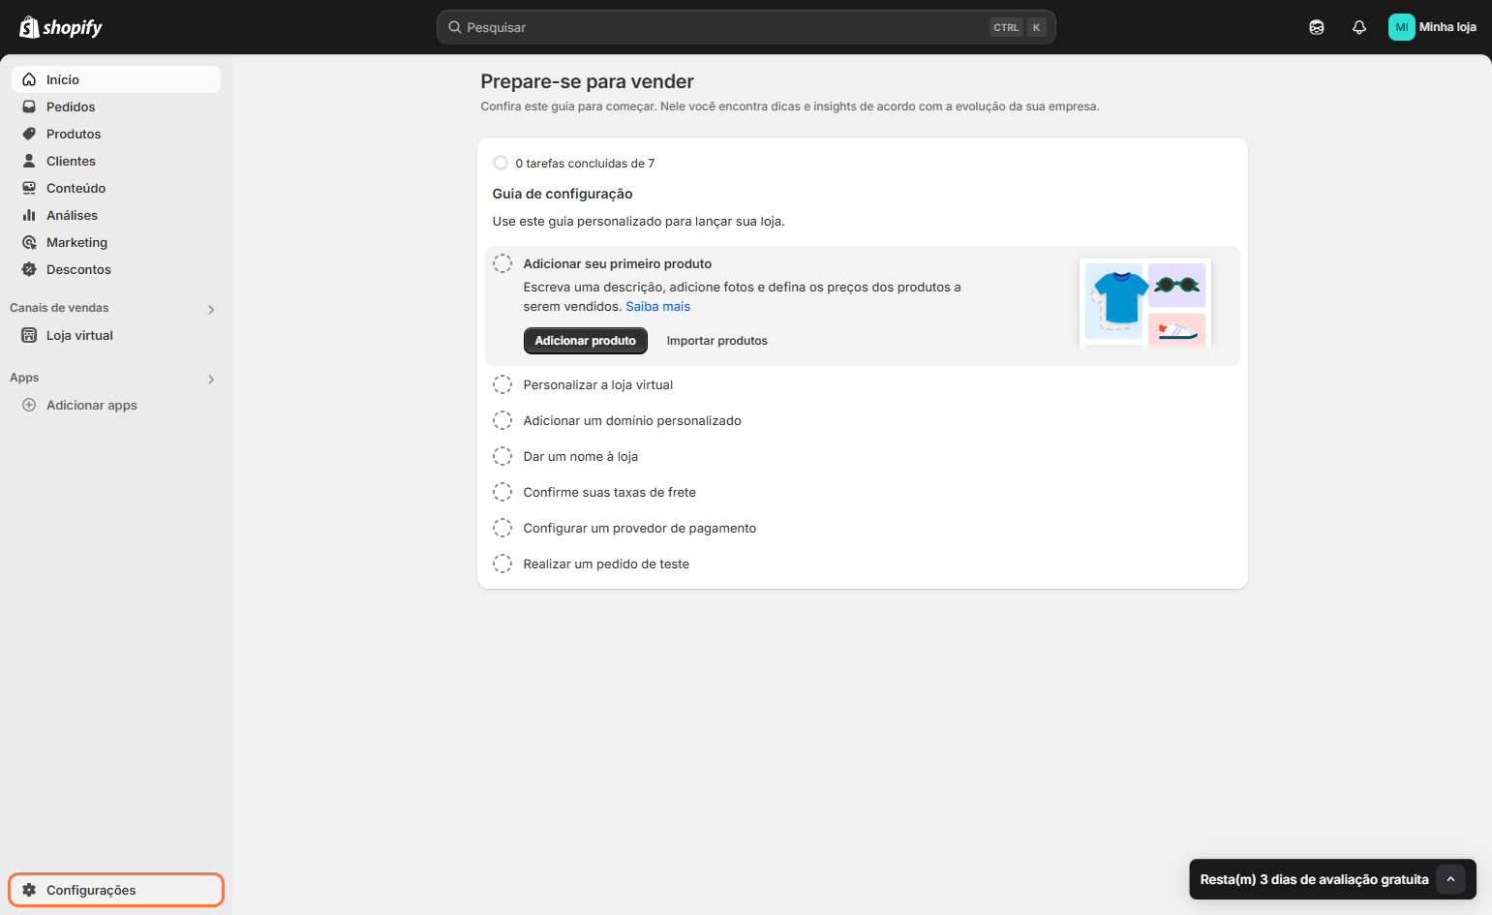Image resolution: width=1492 pixels, height=915 pixels.
Task: Open the notifications bell
Action: pyautogui.click(x=1359, y=27)
